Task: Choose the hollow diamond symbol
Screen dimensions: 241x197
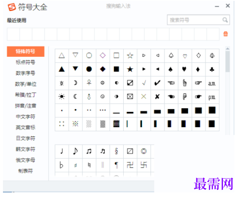Action: (x=103, y=56)
